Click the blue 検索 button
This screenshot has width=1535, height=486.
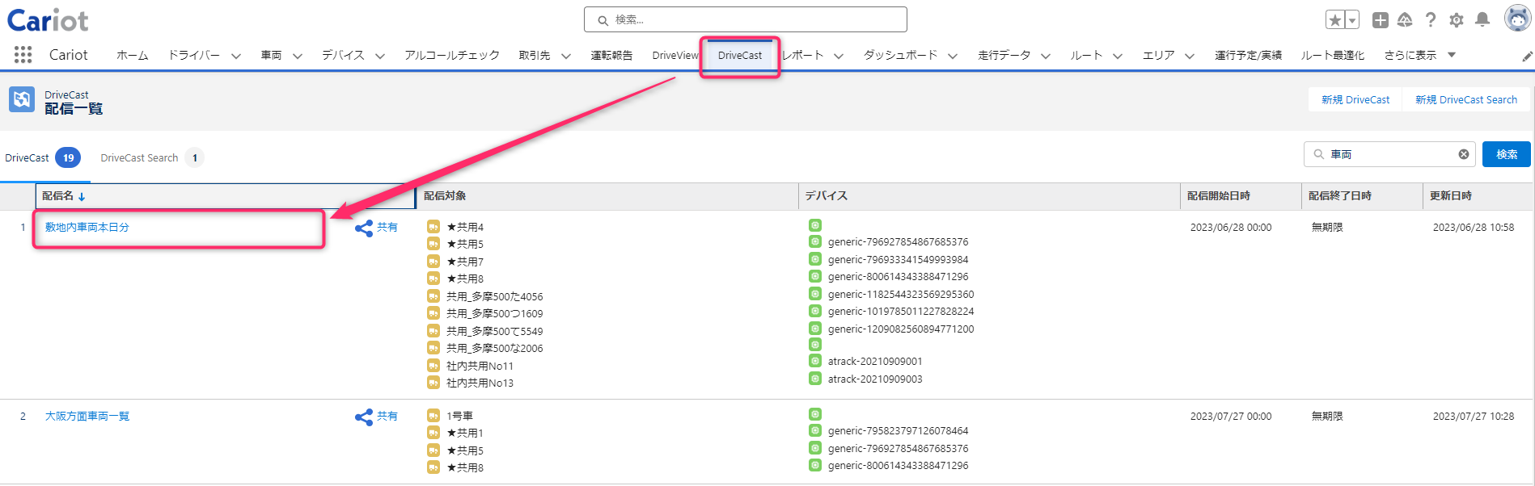coord(1507,154)
